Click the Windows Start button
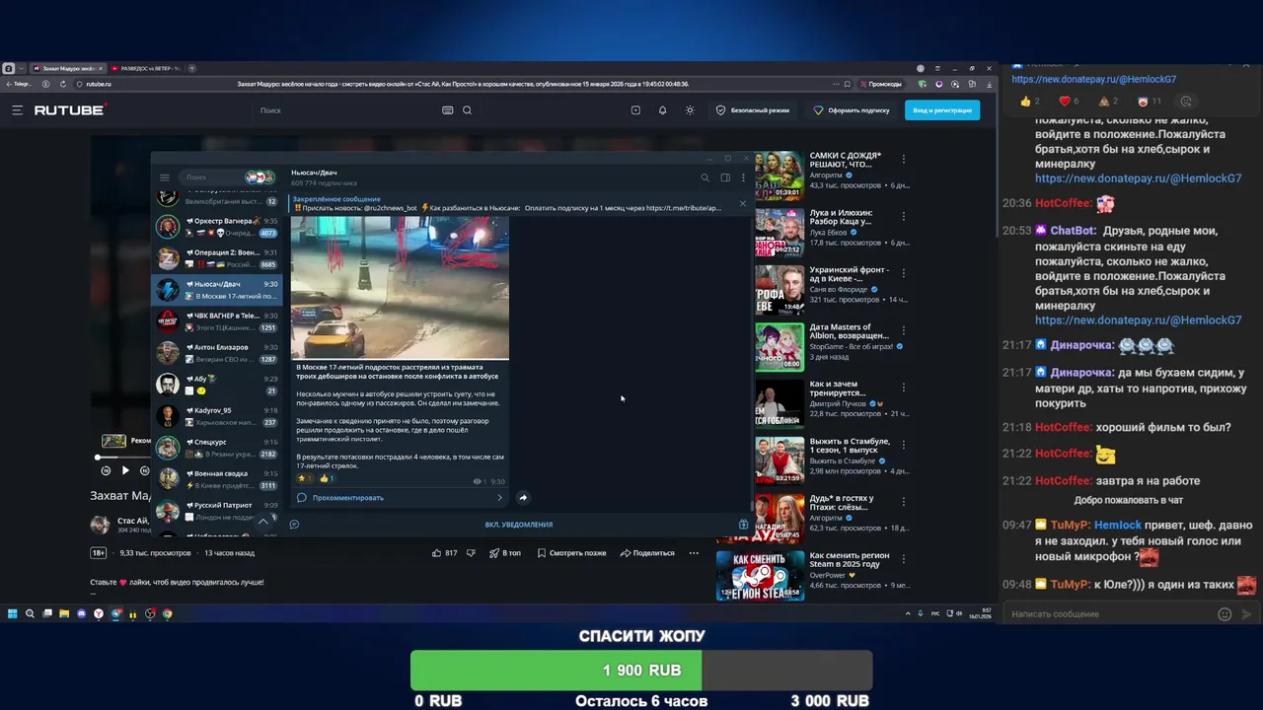This screenshot has width=1263, height=710. click(x=12, y=613)
